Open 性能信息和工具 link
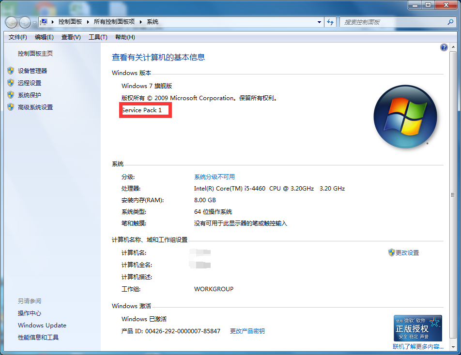 pyautogui.click(x=38, y=337)
